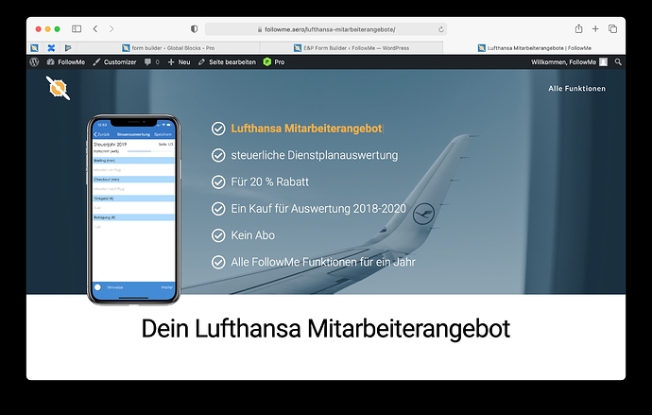Open the Neu menu
The width and height of the screenshot is (652, 415).
(180, 62)
